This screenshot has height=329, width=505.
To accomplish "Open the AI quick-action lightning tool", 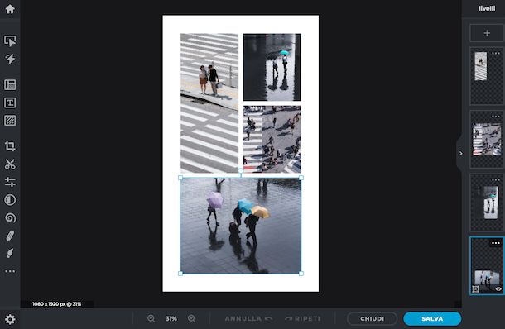I will pyautogui.click(x=10, y=59).
